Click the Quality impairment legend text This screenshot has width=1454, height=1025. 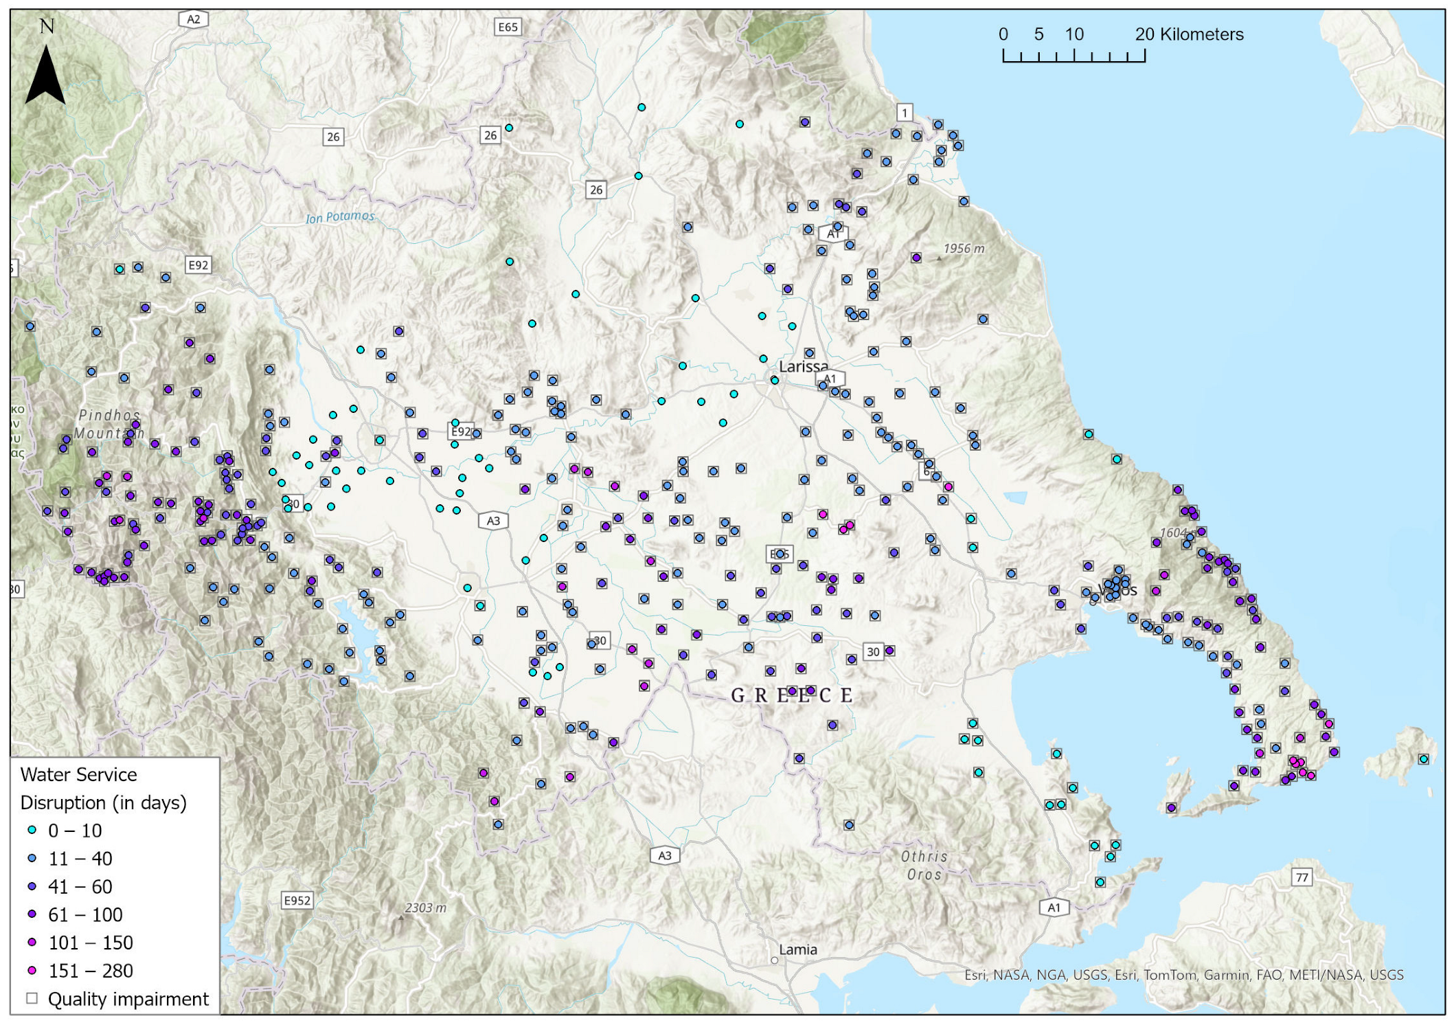[128, 998]
